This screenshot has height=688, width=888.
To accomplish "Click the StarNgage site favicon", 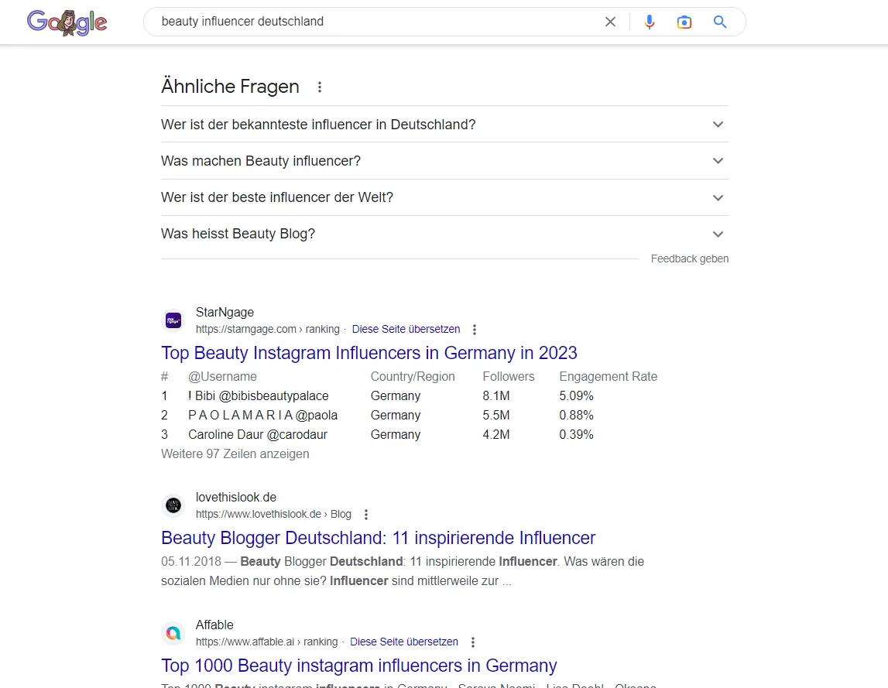I will (x=173, y=320).
